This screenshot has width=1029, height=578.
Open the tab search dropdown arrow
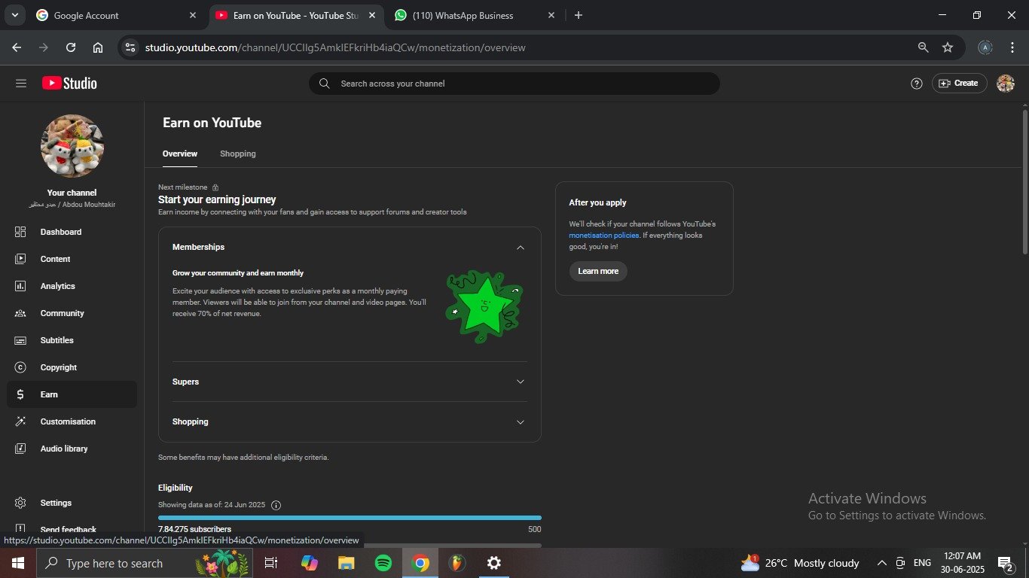click(14, 15)
